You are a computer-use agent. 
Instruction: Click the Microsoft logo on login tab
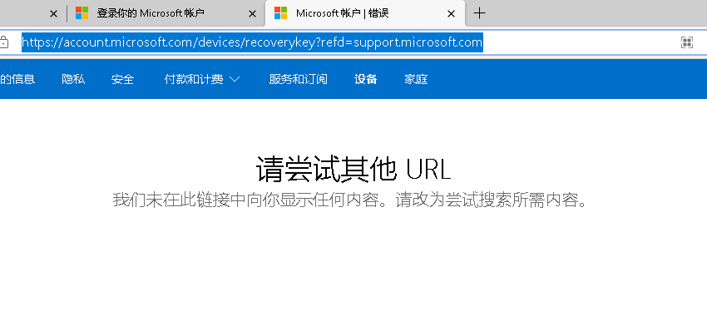pyautogui.click(x=82, y=13)
